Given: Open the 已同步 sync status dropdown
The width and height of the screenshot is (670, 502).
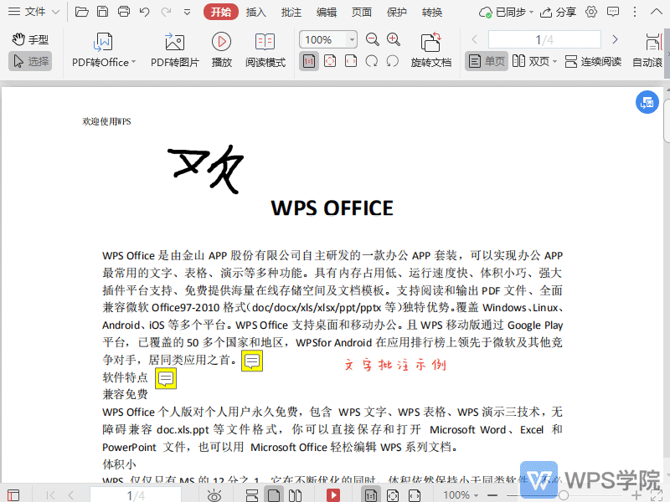Looking at the screenshot, I should click(x=506, y=13).
